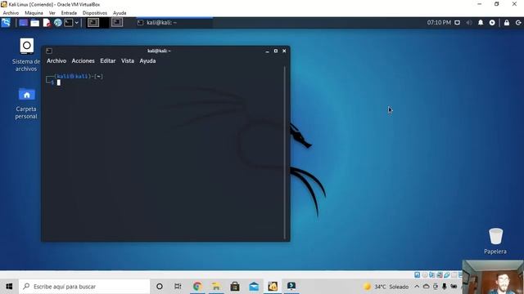524x294 pixels.
Task: Select VirtualBox app in taskbar
Action: [x=273, y=287]
